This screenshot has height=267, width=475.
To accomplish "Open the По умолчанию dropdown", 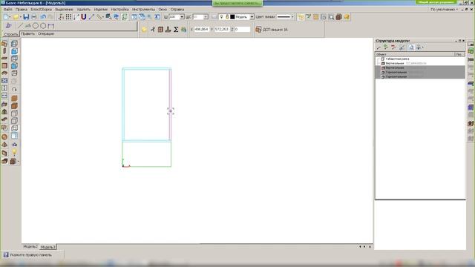I will (x=444, y=10).
